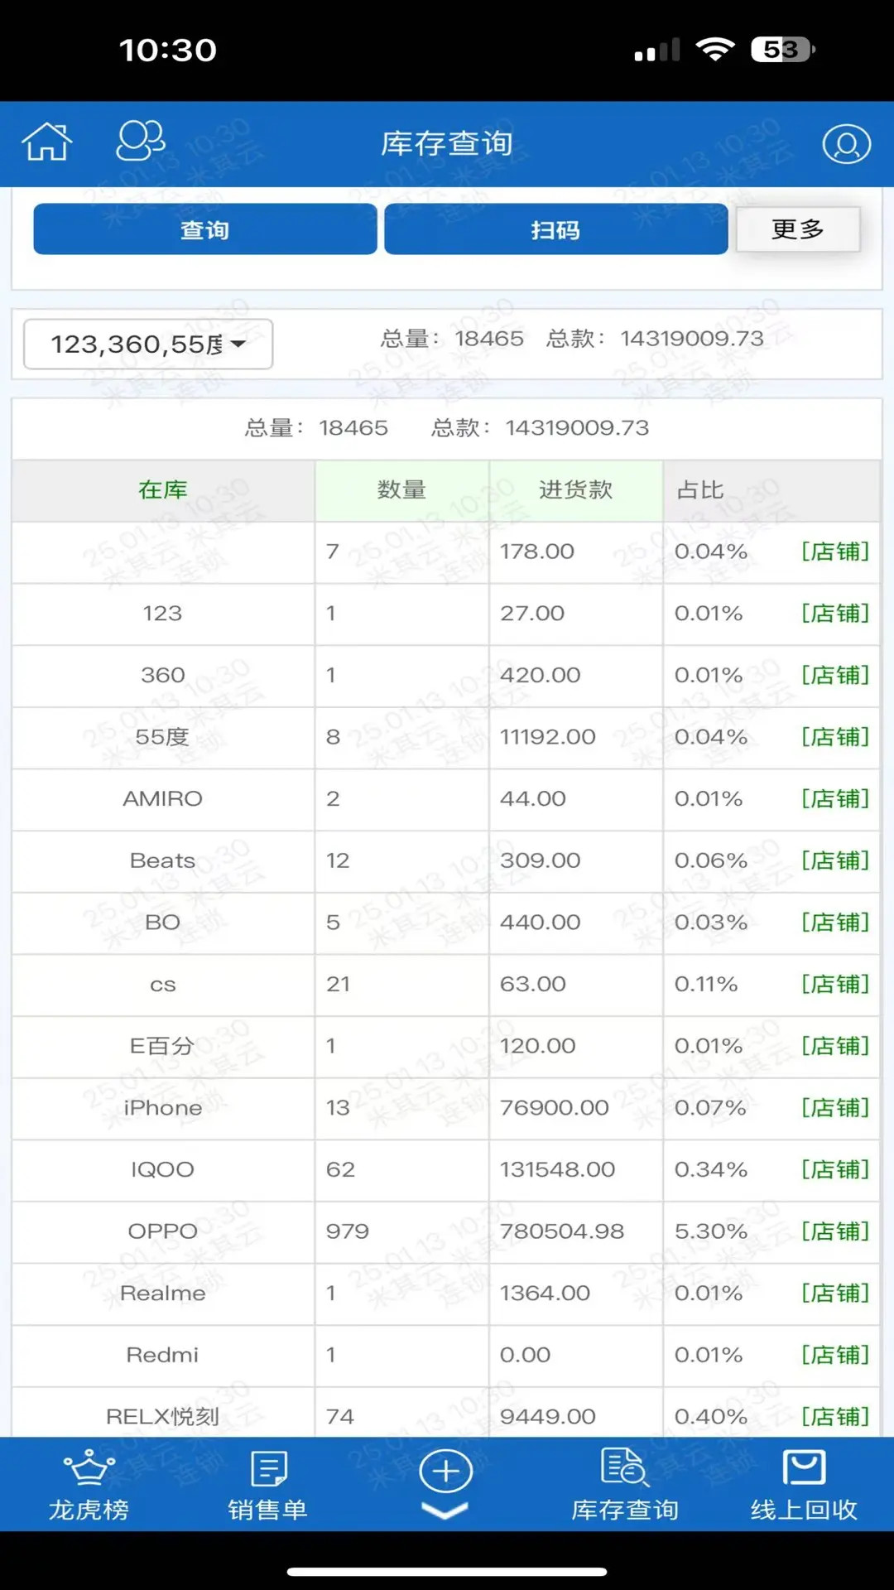Open 店铺 link for the Beats row
The image size is (894, 1590).
(x=834, y=860)
